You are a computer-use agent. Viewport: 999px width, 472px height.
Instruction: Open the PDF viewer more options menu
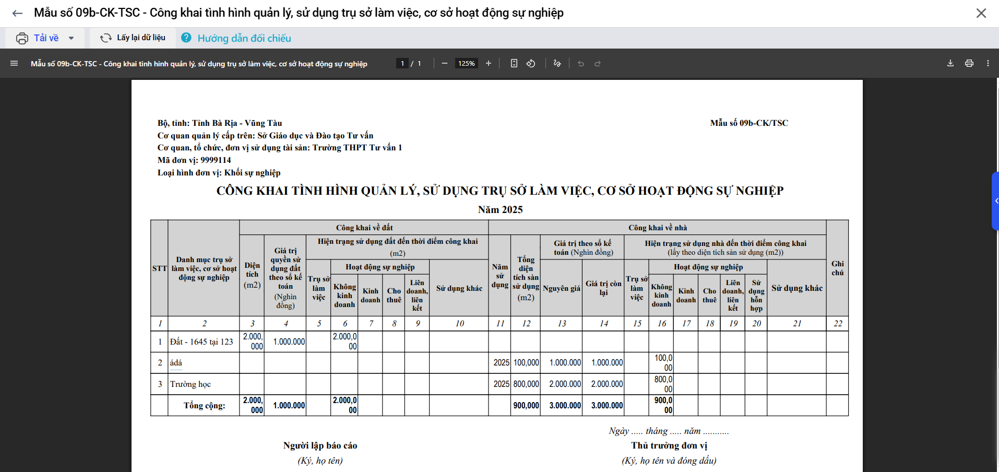(x=988, y=63)
